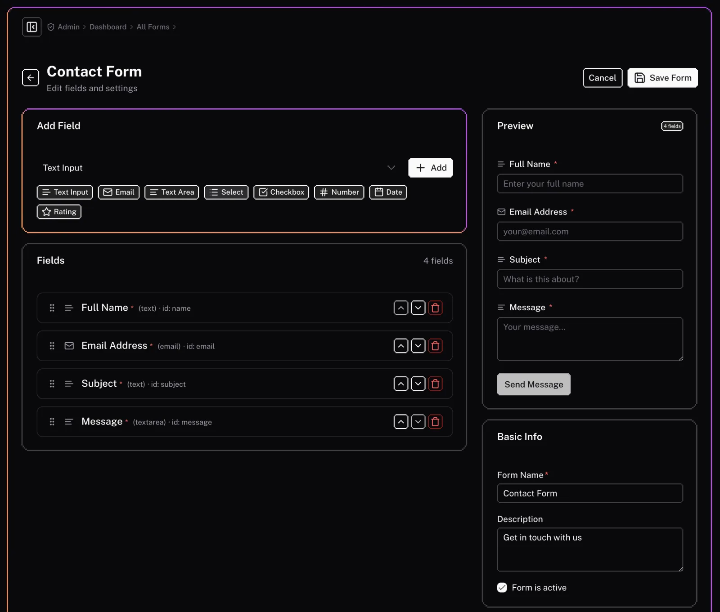720x612 pixels.
Task: Choose the Rating quick-add chip
Action: coord(59,212)
